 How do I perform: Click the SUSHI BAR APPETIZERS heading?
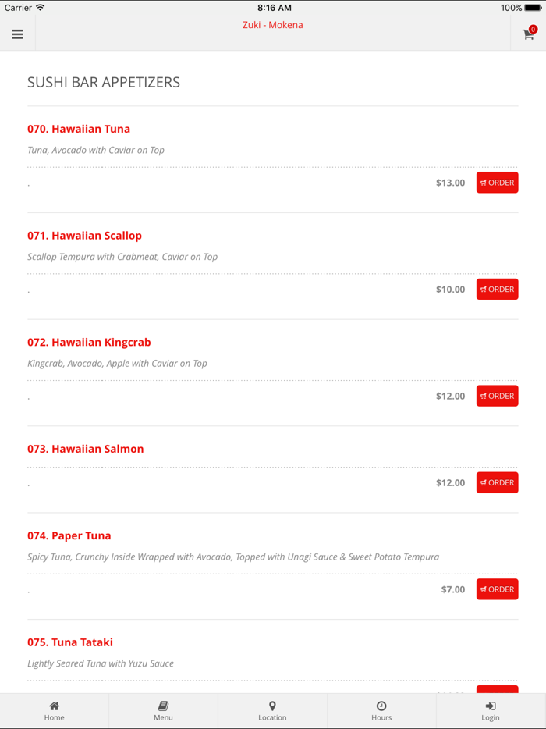click(x=104, y=81)
